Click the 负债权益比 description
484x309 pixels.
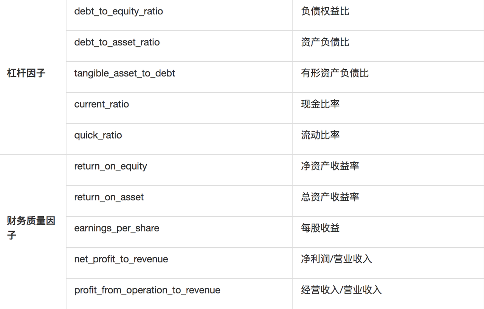[325, 11]
